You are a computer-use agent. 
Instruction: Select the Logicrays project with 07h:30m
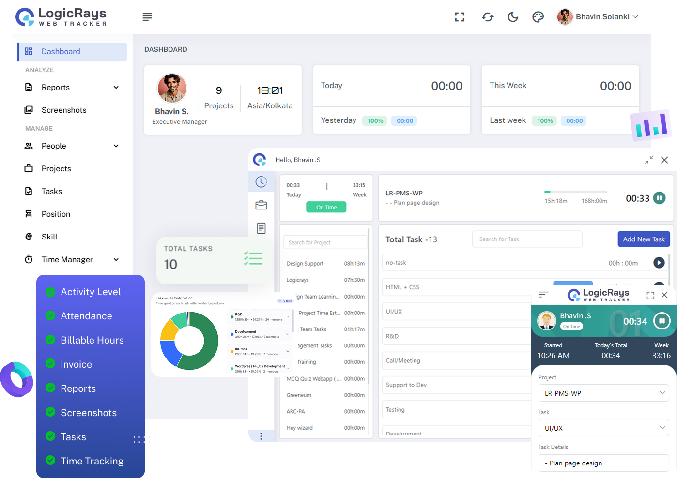pyautogui.click(x=325, y=280)
